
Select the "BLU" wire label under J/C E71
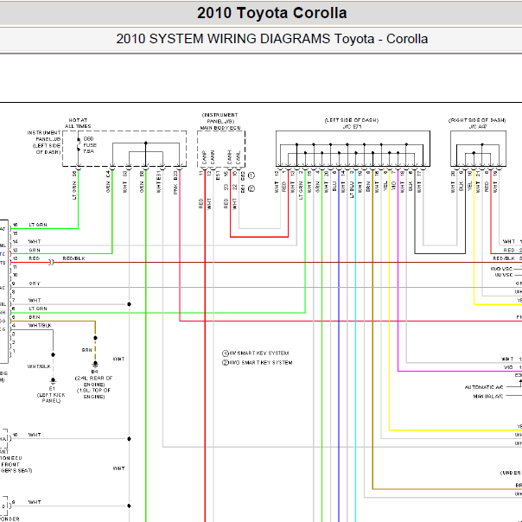pyautogui.click(x=334, y=187)
